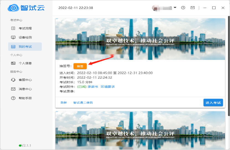Click the vertical scrollbar on right

(229, 66)
